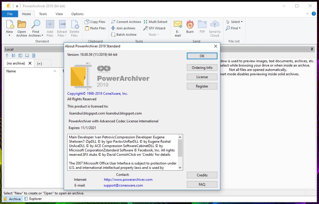Click the ConeXware copyright link
Viewport: 319px width, 204px height.
click(x=98, y=94)
